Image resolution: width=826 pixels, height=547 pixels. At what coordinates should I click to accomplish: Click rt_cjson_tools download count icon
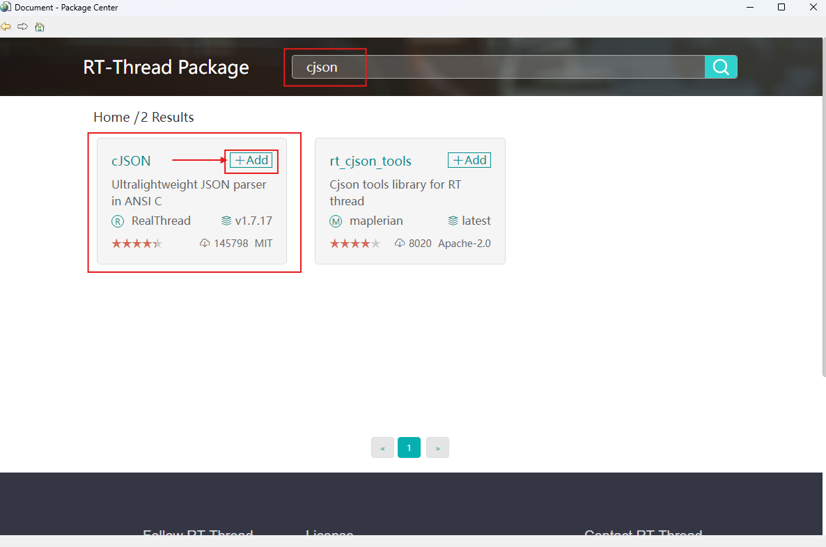pyautogui.click(x=400, y=244)
